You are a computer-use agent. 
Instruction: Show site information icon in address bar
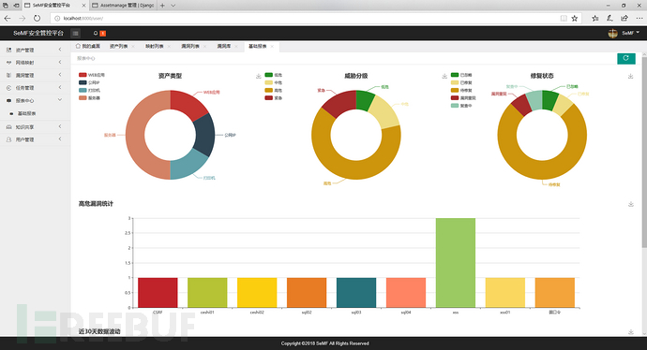pyautogui.click(x=57, y=18)
